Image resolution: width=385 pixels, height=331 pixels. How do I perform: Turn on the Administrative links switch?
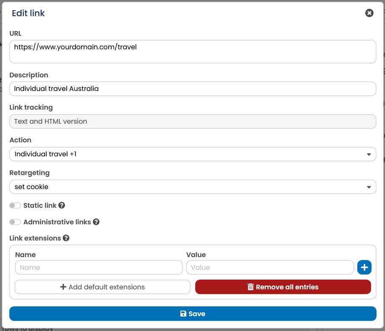(15, 222)
